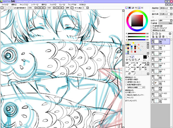Select the lasso selection tool
This screenshot has width=173, height=128.
130,57
